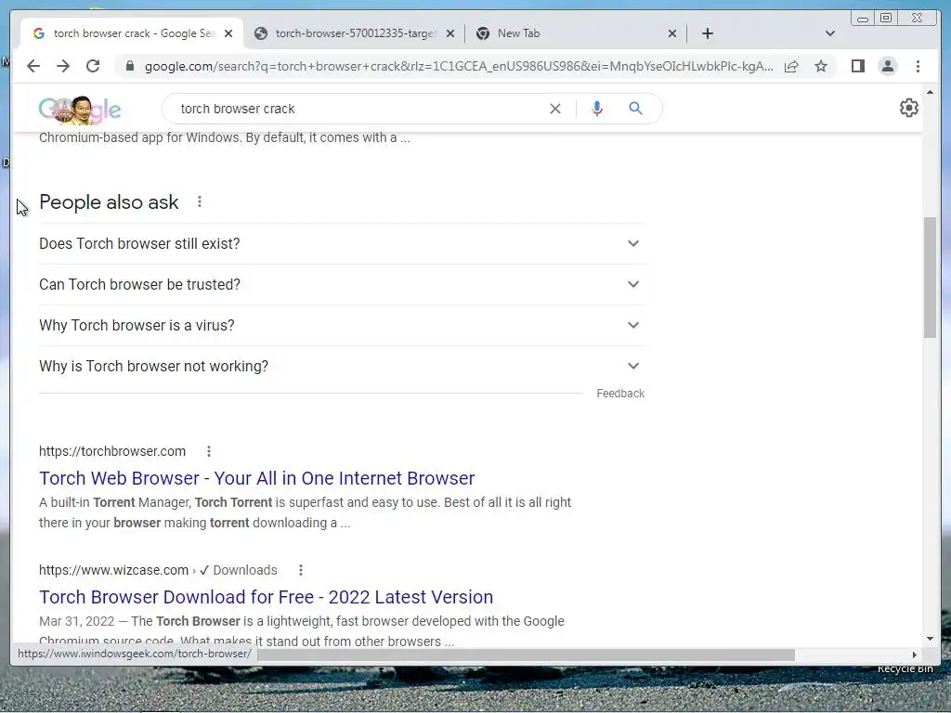Expand 'Why is Torch browser not working?'
951x713 pixels.
coord(341,366)
